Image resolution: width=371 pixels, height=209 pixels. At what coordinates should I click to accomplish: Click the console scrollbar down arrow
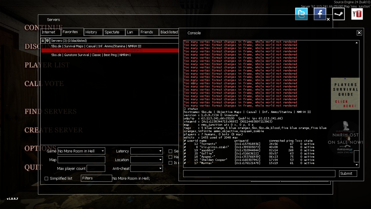tap(357, 165)
